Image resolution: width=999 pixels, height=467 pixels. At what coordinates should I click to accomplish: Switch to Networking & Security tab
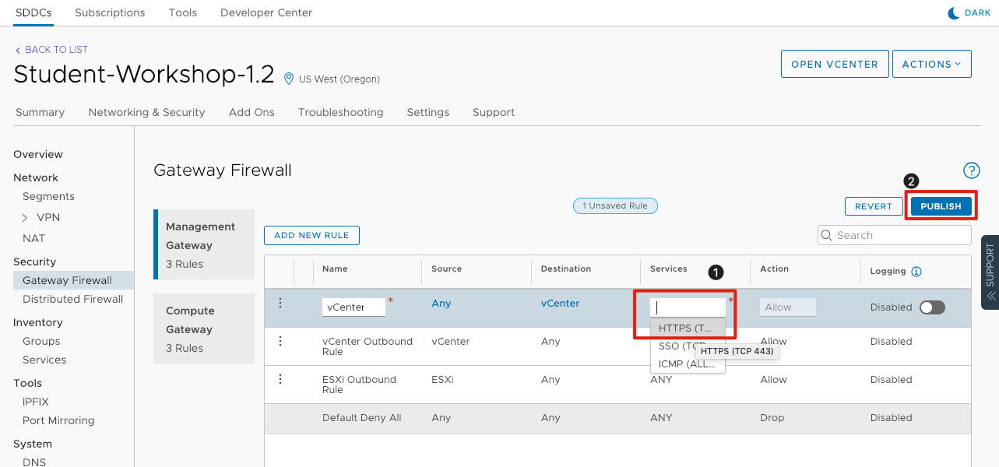tap(146, 112)
